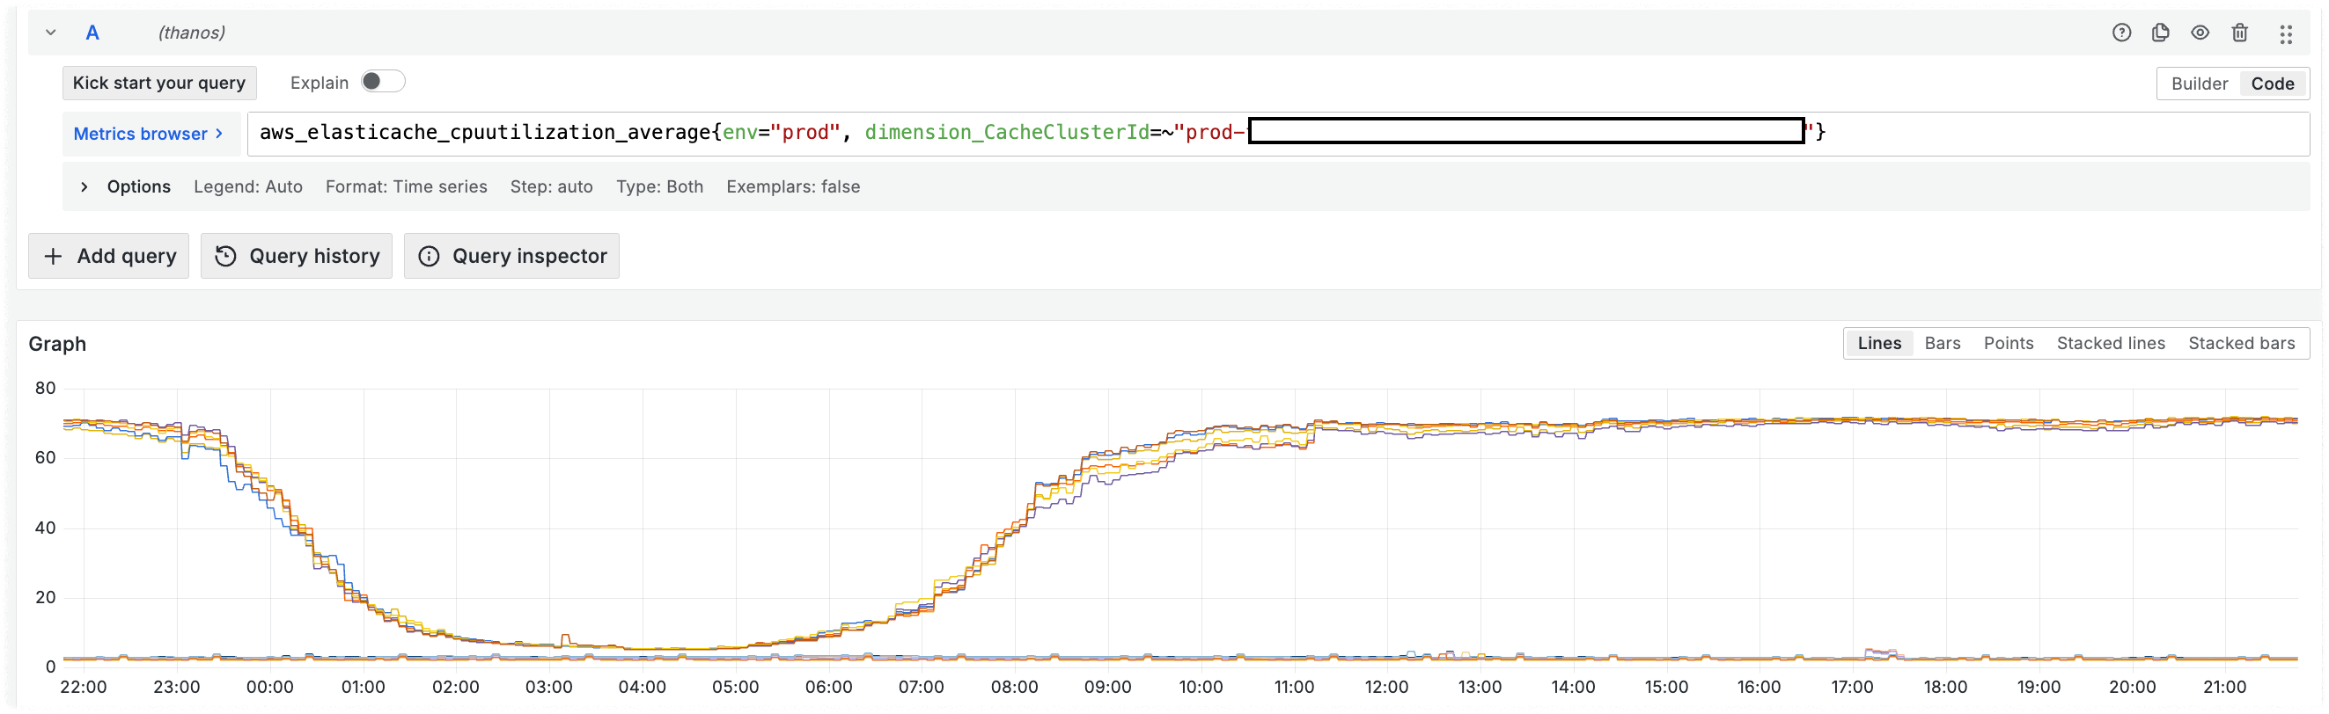The height and width of the screenshot is (714, 2329).
Task: Click the 80 y-axis label
Action: tap(45, 388)
